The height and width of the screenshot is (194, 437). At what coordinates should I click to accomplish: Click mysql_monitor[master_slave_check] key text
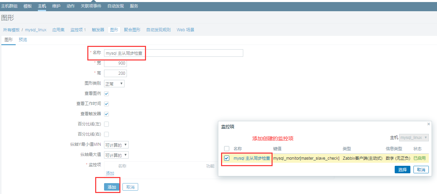point(306,158)
